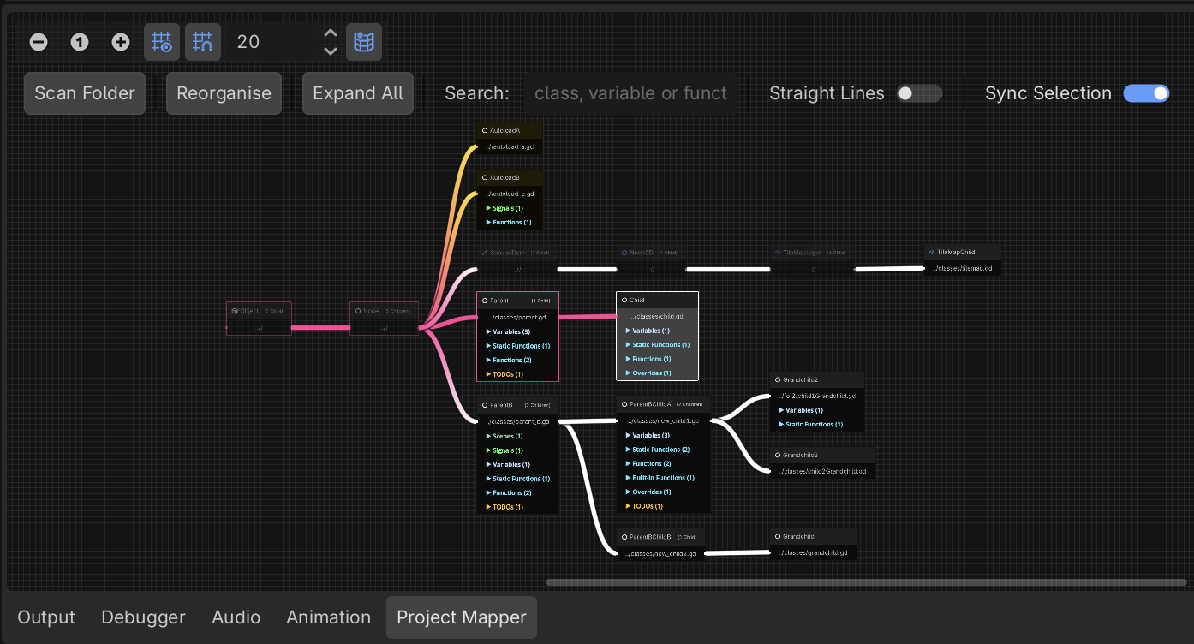Click the ../classes/grandchild.gd path text

coord(813,552)
